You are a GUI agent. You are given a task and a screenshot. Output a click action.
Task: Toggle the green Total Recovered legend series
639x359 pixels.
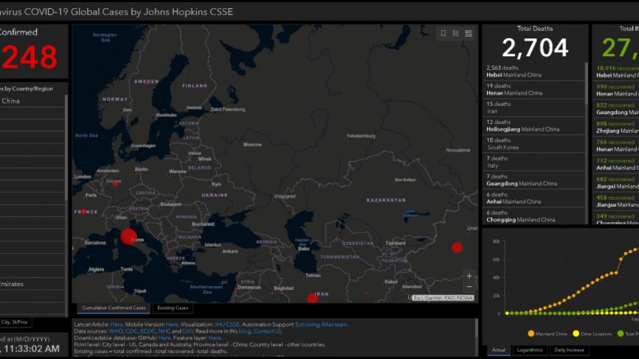pos(628,333)
